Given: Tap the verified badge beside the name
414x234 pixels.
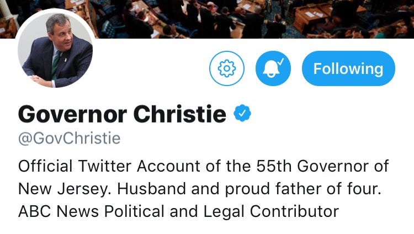Looking at the screenshot, I should coord(243,114).
